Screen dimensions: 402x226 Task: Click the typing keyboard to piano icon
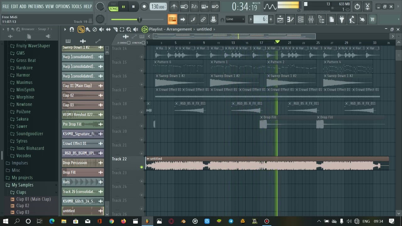[x=172, y=19]
